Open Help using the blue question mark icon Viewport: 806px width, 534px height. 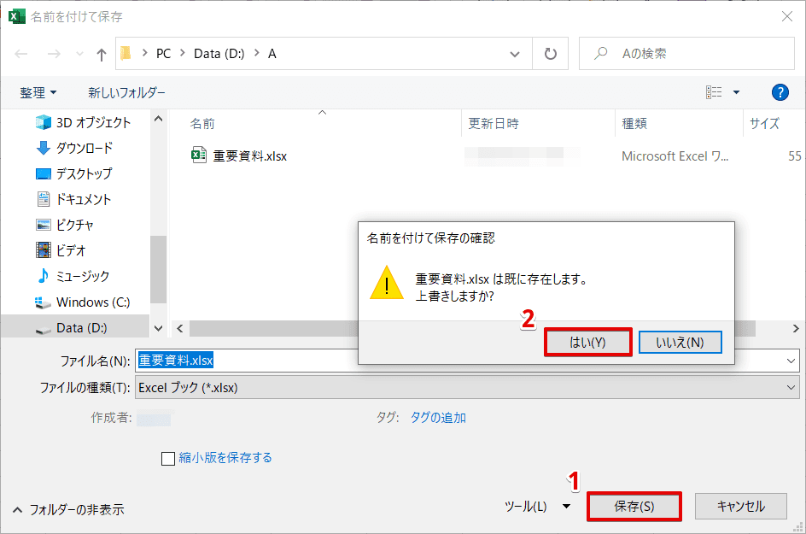point(780,92)
